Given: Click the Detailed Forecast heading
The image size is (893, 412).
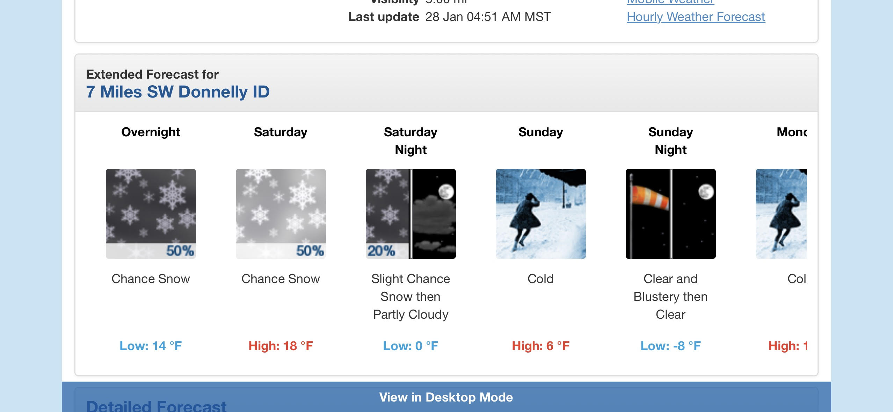Looking at the screenshot, I should 156,406.
